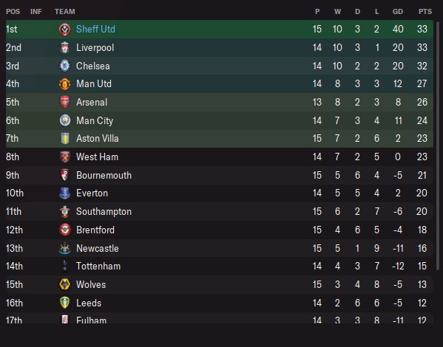
Task: Open the Arsenal club badge
Action: [64, 102]
